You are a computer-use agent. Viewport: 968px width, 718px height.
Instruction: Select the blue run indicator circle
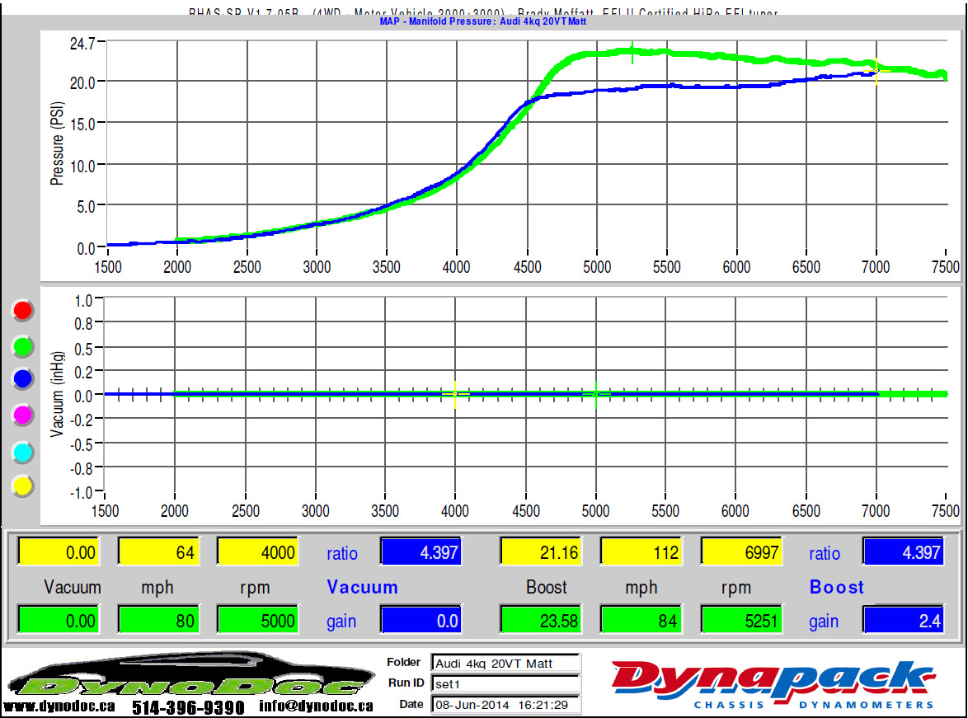pos(23,378)
